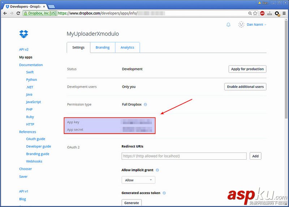Open PHP documentation link
Image resolution: width=289 pixels, height=207 pixels.
pyautogui.click(x=29, y=109)
